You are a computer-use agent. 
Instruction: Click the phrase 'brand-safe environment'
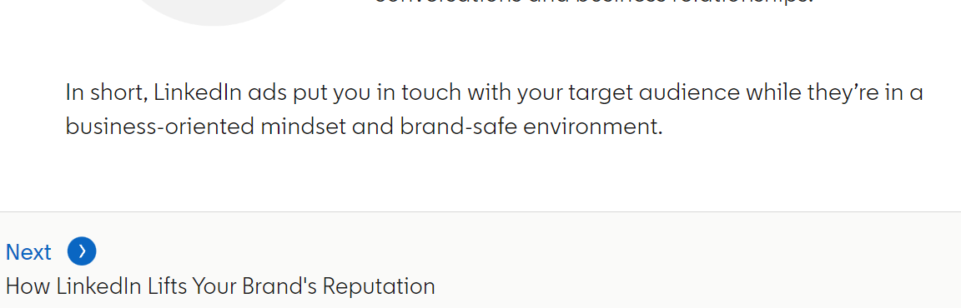tap(531, 127)
